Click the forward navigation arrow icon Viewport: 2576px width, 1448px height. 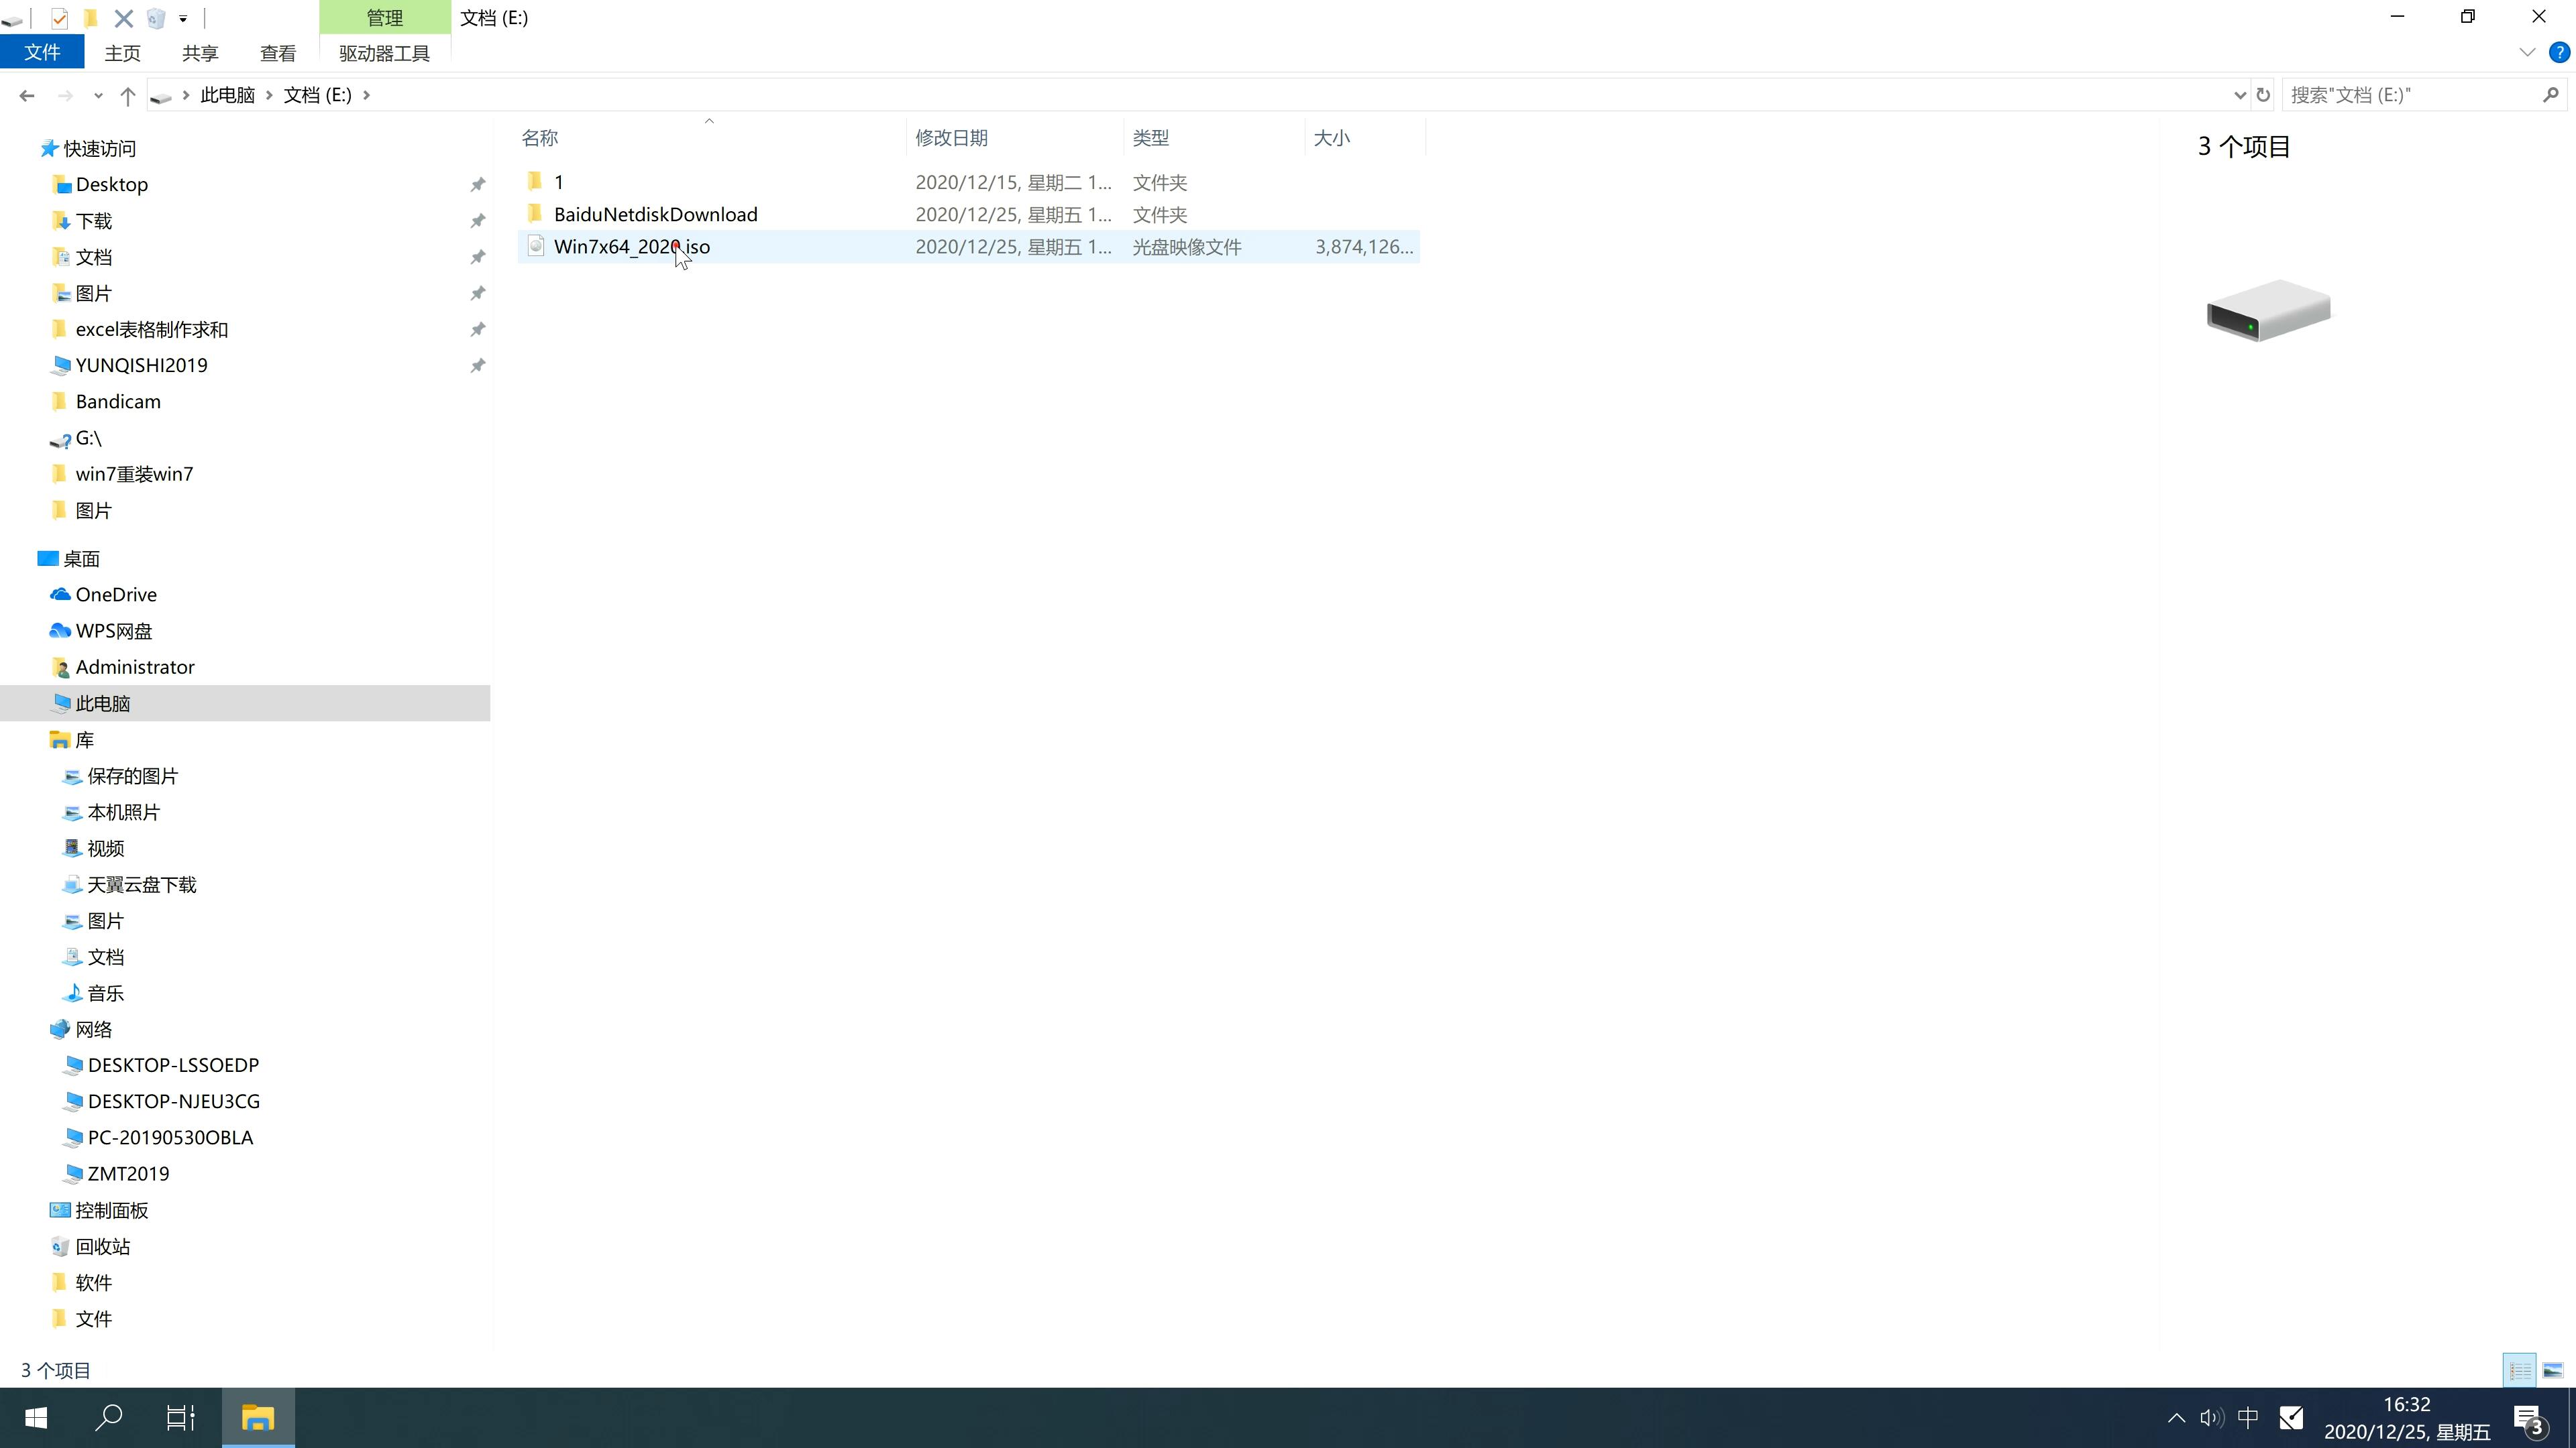pyautogui.click(x=64, y=94)
